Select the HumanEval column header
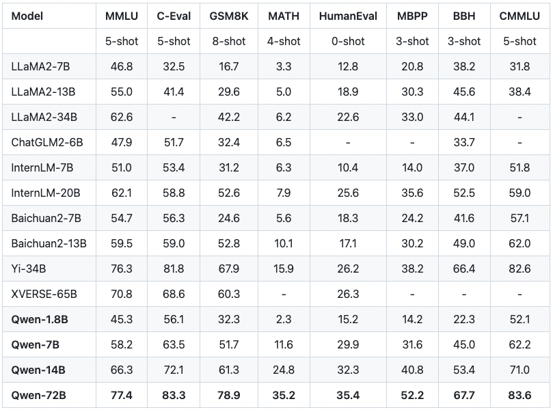553x410 pixels. click(348, 16)
